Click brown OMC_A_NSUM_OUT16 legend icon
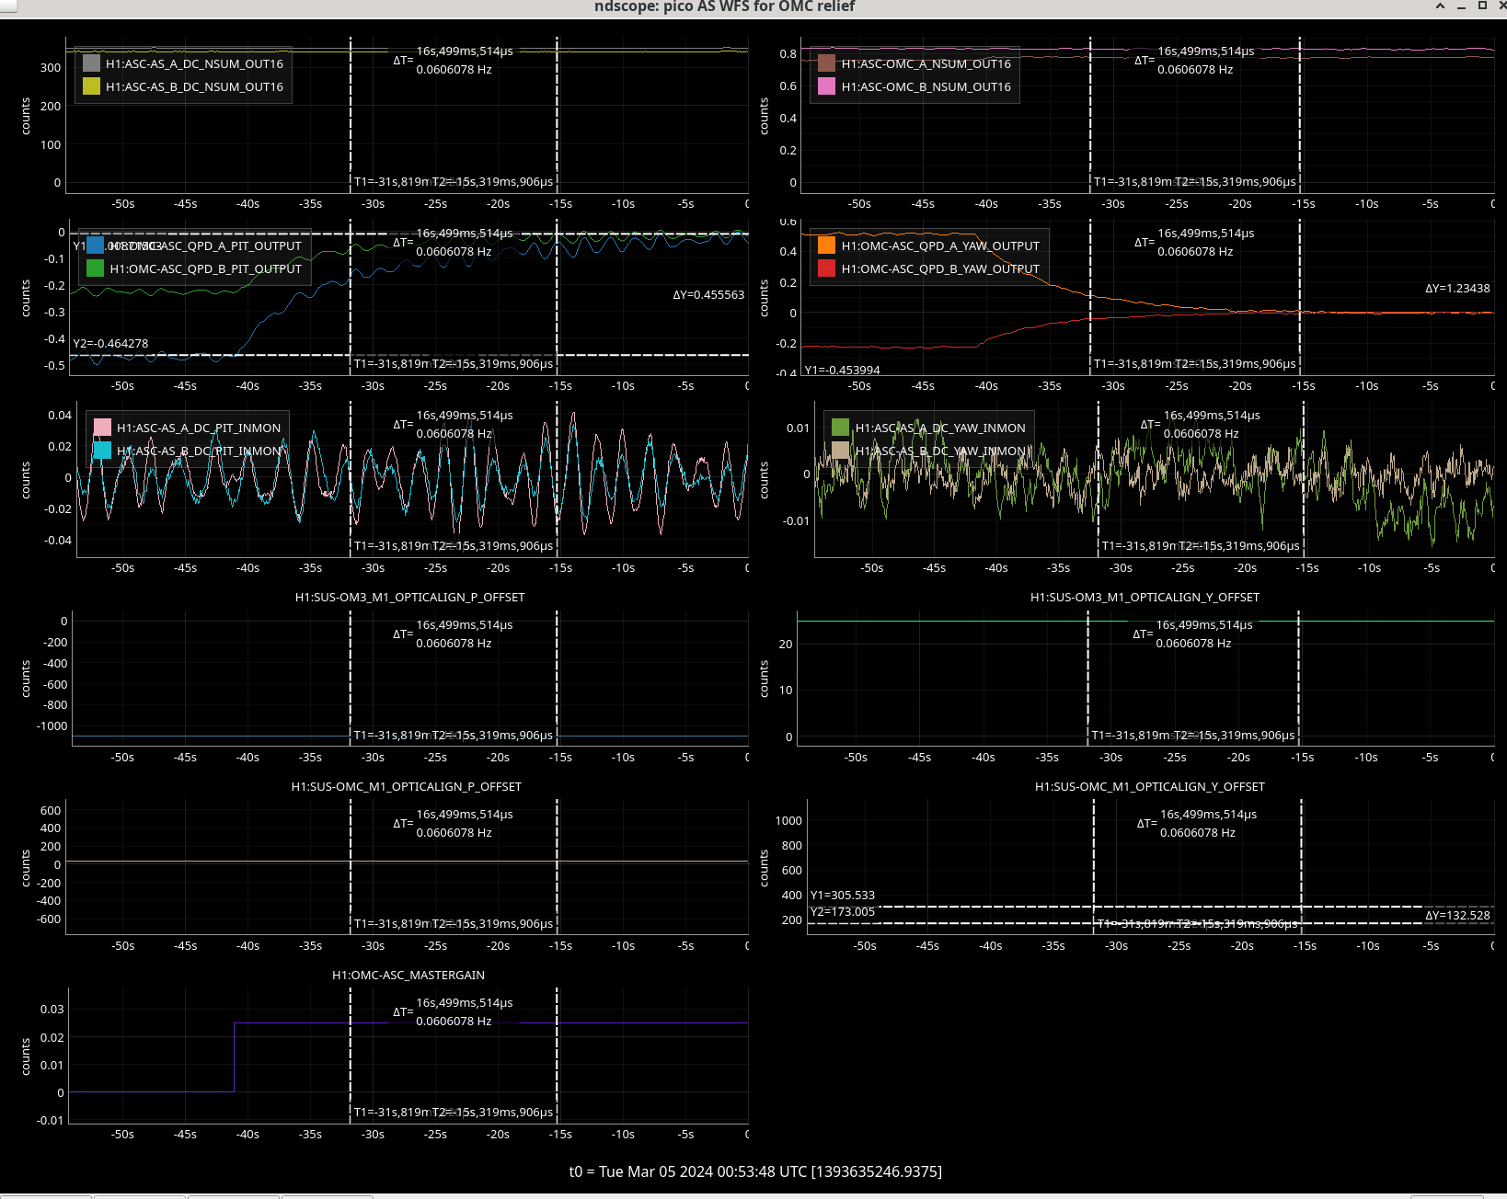The image size is (1507, 1199). point(826,63)
